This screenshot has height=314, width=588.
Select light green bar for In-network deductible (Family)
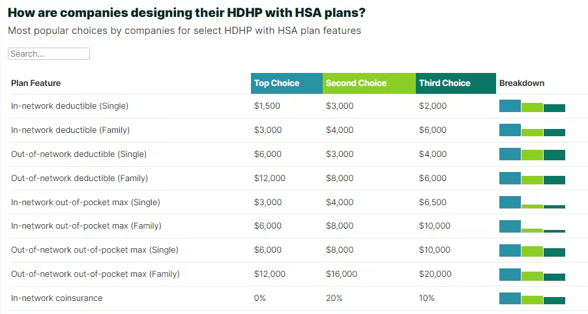[x=532, y=132]
